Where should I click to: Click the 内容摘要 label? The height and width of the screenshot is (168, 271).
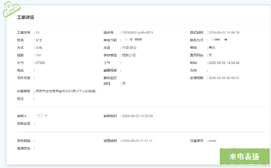[x=24, y=91]
